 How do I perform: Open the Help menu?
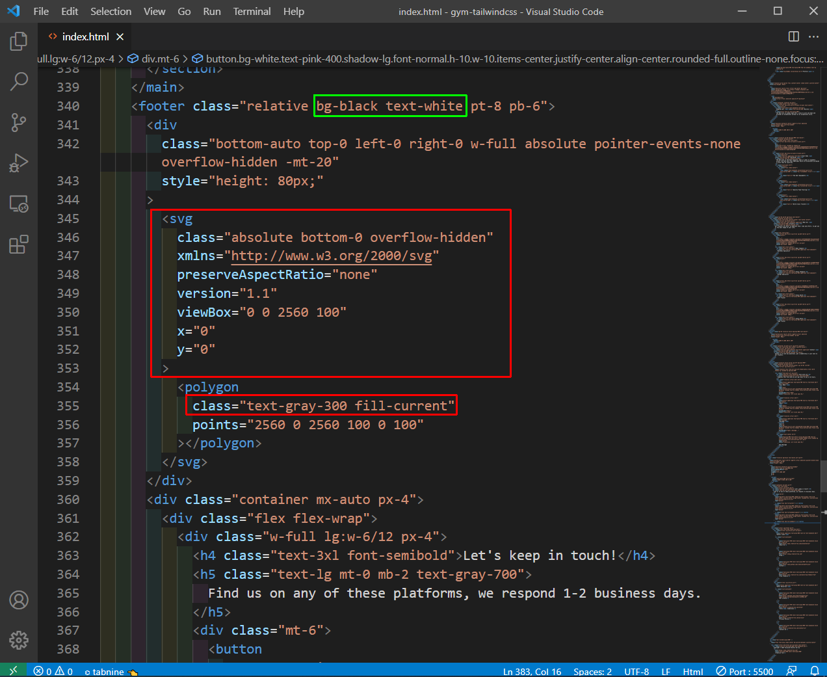(x=294, y=11)
